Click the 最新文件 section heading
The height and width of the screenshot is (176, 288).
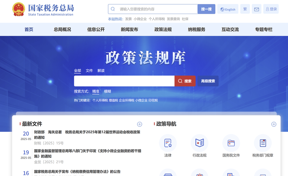click(32, 124)
